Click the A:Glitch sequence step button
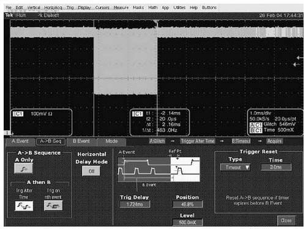306x229 pixels. pyautogui.click(x=157, y=141)
